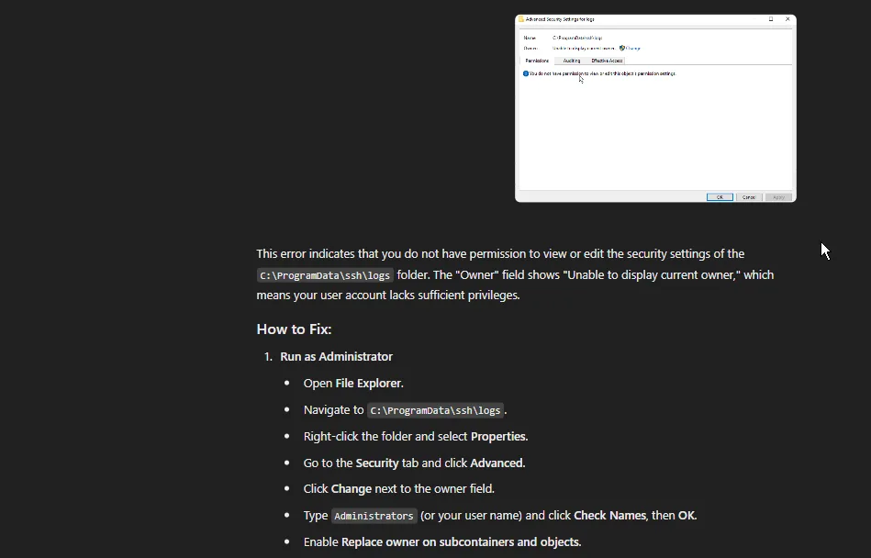Click the folder path code snippet in the first paragraph
This screenshot has height=558, width=871.
tap(325, 275)
